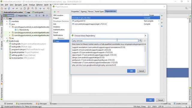Click Collapse All icon in Project panel
This screenshot has width=192, height=108.
tap(39, 16)
